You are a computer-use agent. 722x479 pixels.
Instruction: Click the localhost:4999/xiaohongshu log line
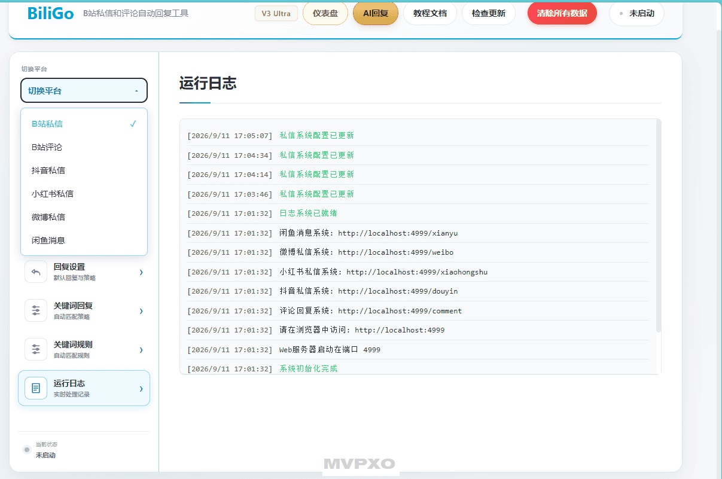[418, 272]
